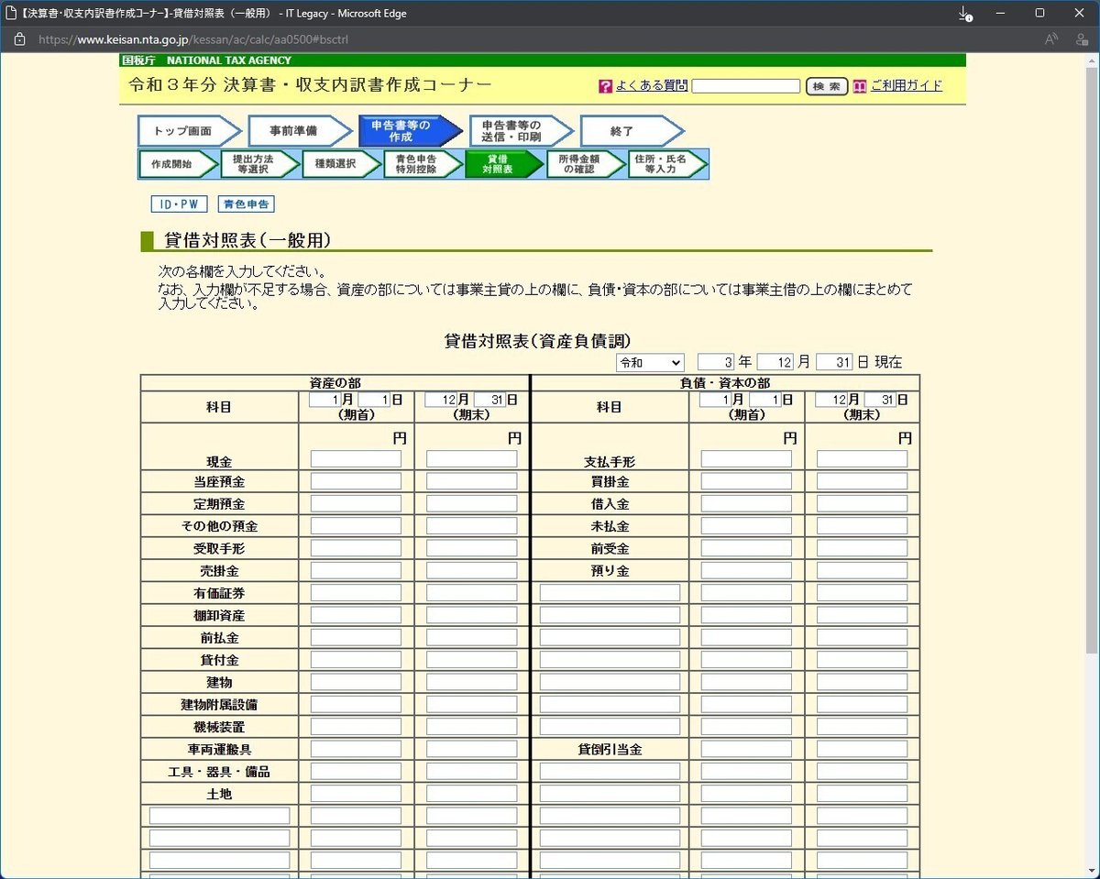The image size is (1100, 879).
Task: Click 建物 end-of-period amount field
Action: (471, 682)
